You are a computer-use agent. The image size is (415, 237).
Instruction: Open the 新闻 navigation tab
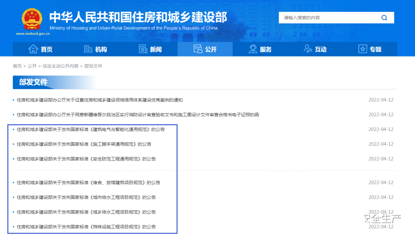point(156,50)
